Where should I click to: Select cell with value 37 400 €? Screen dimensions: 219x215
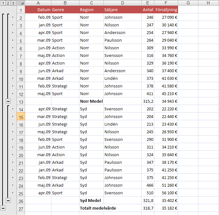[x=166, y=71]
